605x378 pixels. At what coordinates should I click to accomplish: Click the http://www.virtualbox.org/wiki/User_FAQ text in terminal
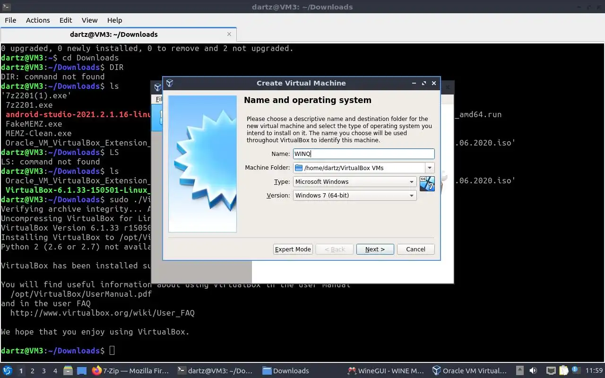tap(103, 313)
